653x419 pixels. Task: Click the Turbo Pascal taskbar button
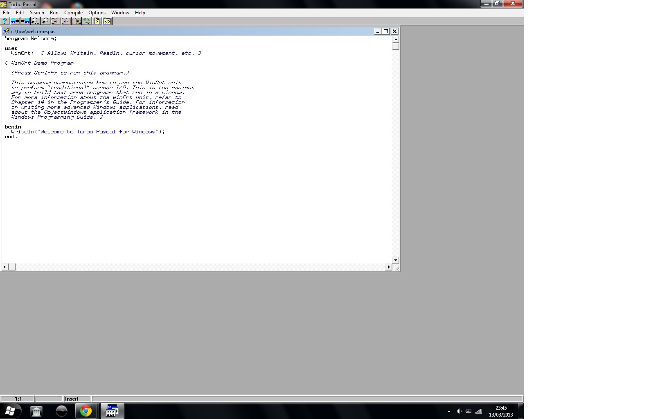(x=112, y=411)
